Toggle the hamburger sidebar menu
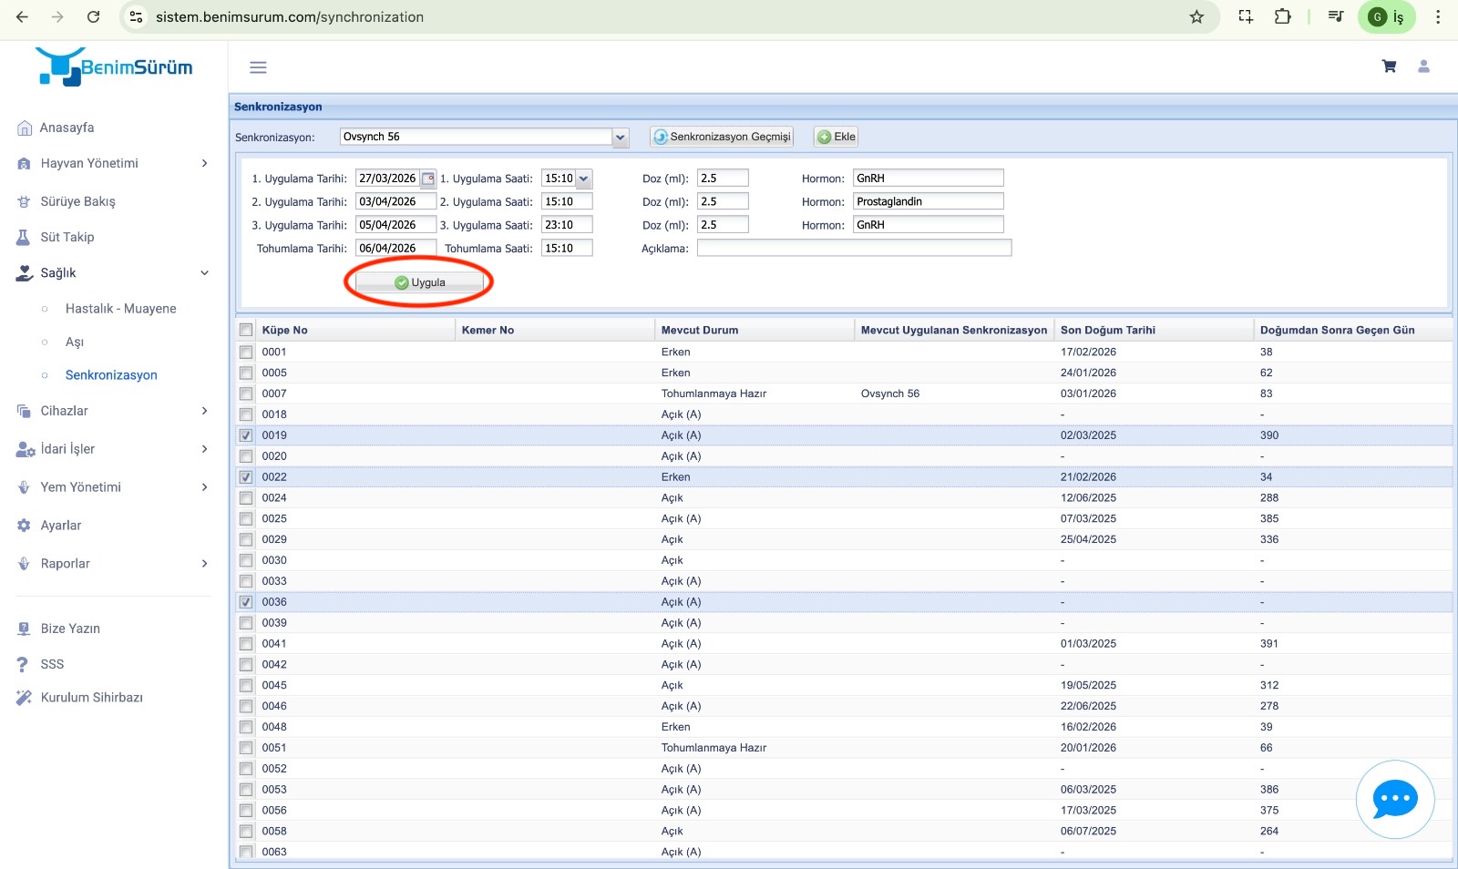 point(258,67)
